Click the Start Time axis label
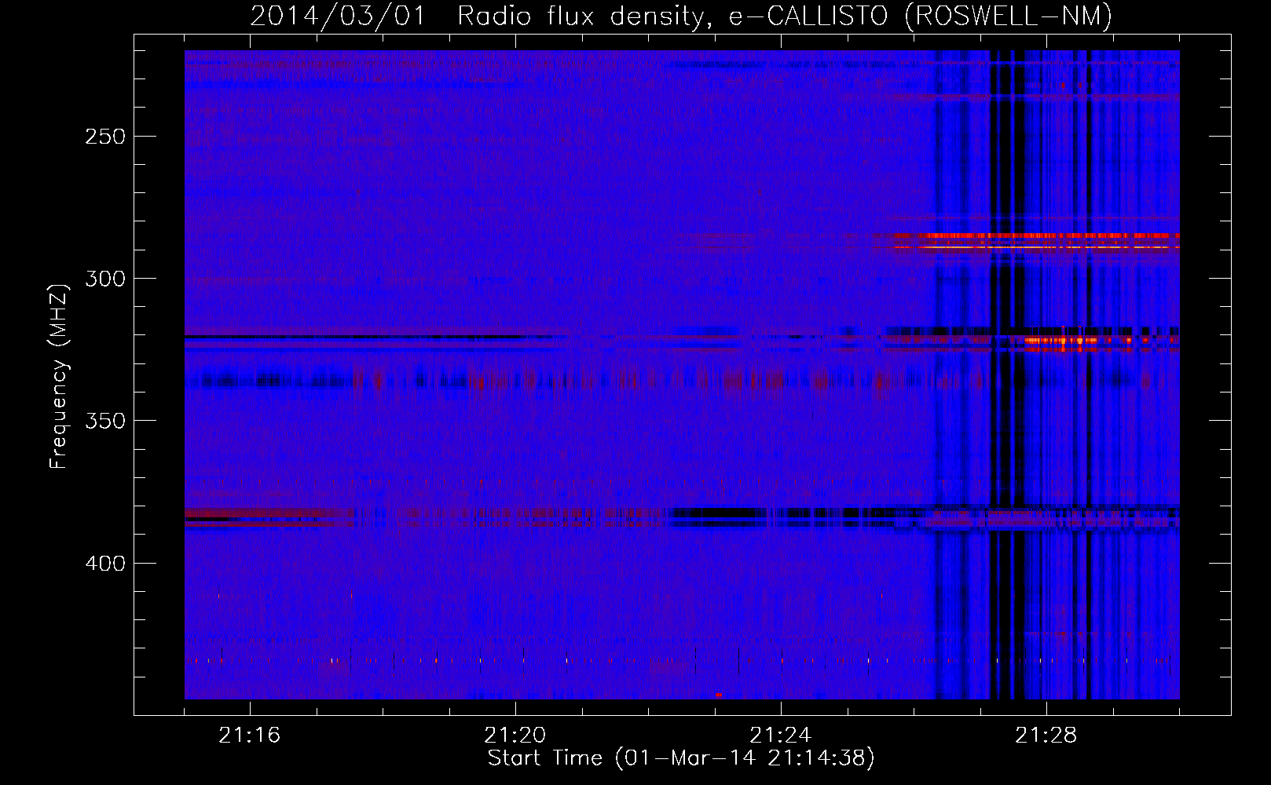1271x785 pixels. (x=681, y=758)
